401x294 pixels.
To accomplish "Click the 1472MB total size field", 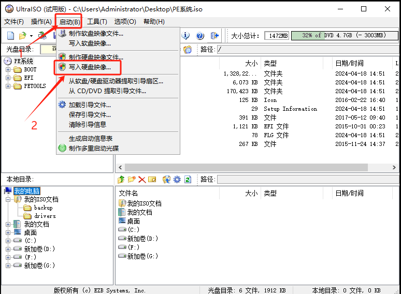I will click(x=277, y=36).
